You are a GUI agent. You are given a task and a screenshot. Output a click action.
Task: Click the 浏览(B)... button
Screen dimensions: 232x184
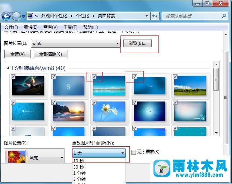(x=137, y=43)
